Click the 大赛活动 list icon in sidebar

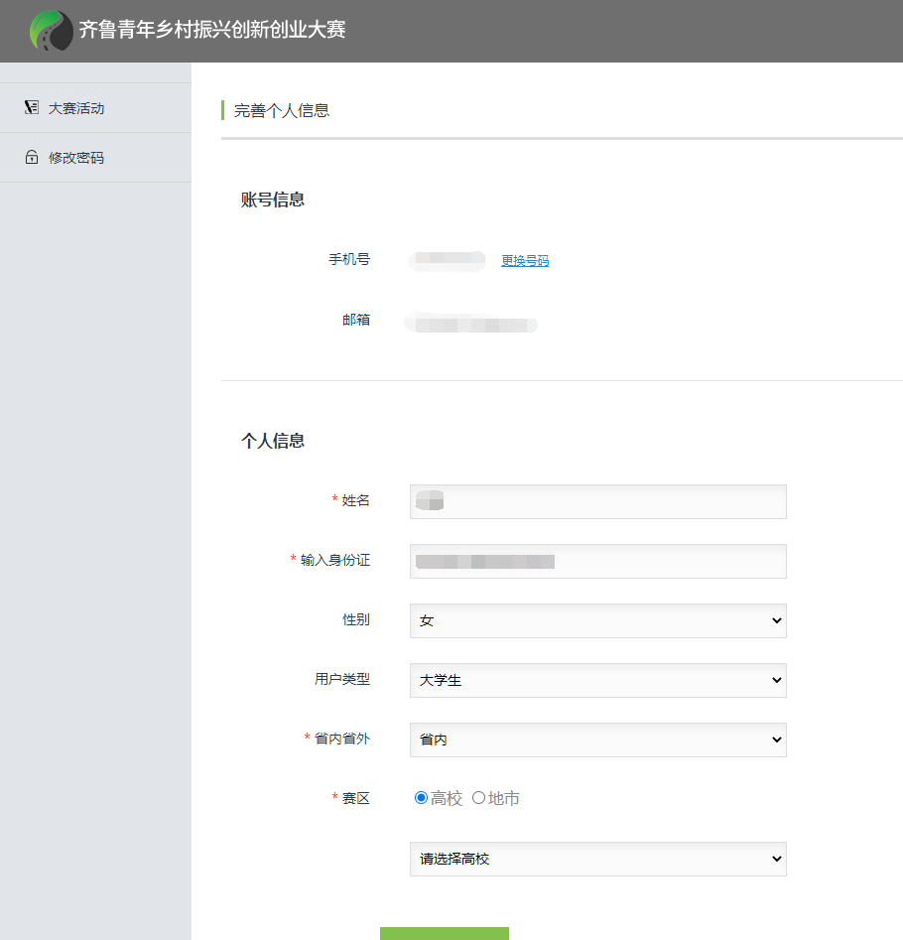[32, 108]
